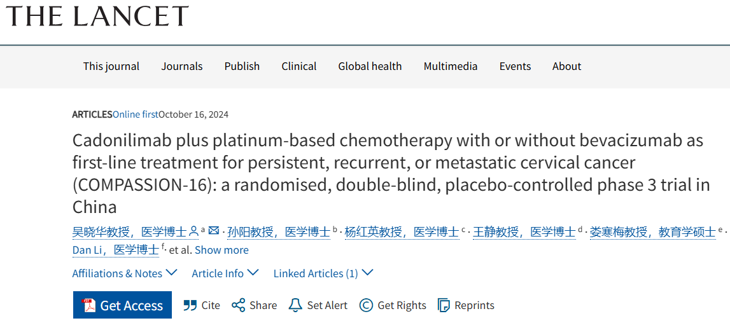
Task: Click The Lancet logo
Action: (97, 16)
